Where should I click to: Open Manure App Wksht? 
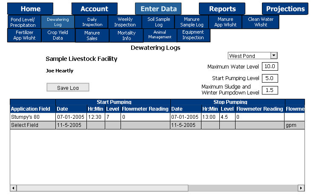coord(225,22)
